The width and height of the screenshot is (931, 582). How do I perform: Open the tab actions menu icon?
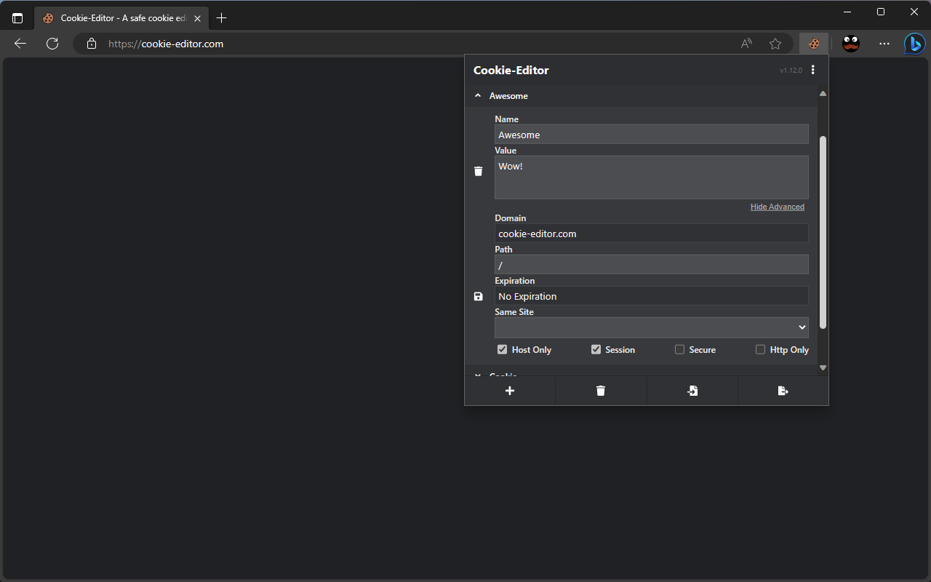click(x=17, y=18)
